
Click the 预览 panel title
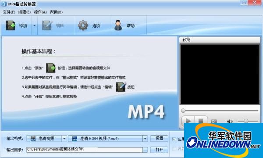[186, 40]
